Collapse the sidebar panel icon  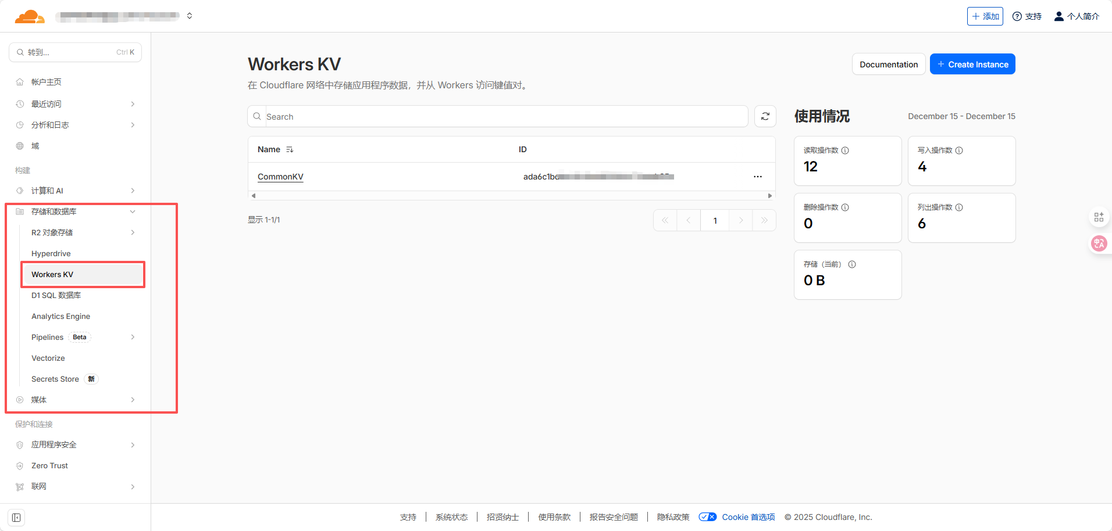point(16,518)
